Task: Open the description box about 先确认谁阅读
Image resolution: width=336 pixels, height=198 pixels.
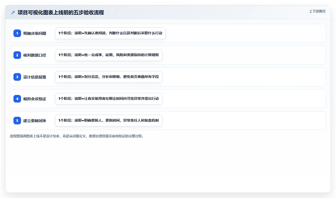Action: click(110, 33)
